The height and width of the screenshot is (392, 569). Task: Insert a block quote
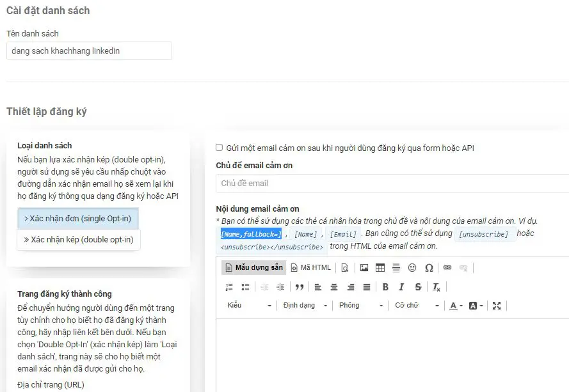[299, 287]
